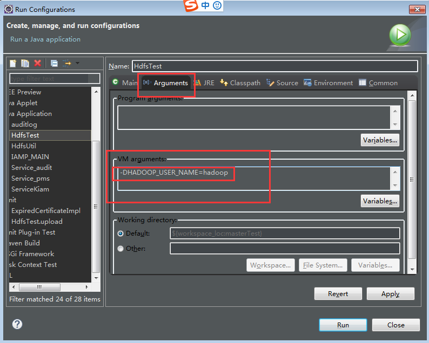Open the Common tab
The image size is (429, 343).
(x=378, y=83)
